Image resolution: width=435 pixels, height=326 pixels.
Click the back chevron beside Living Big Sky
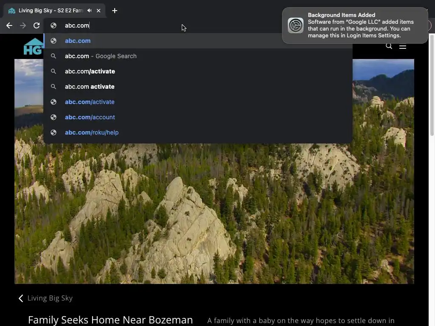(21, 298)
